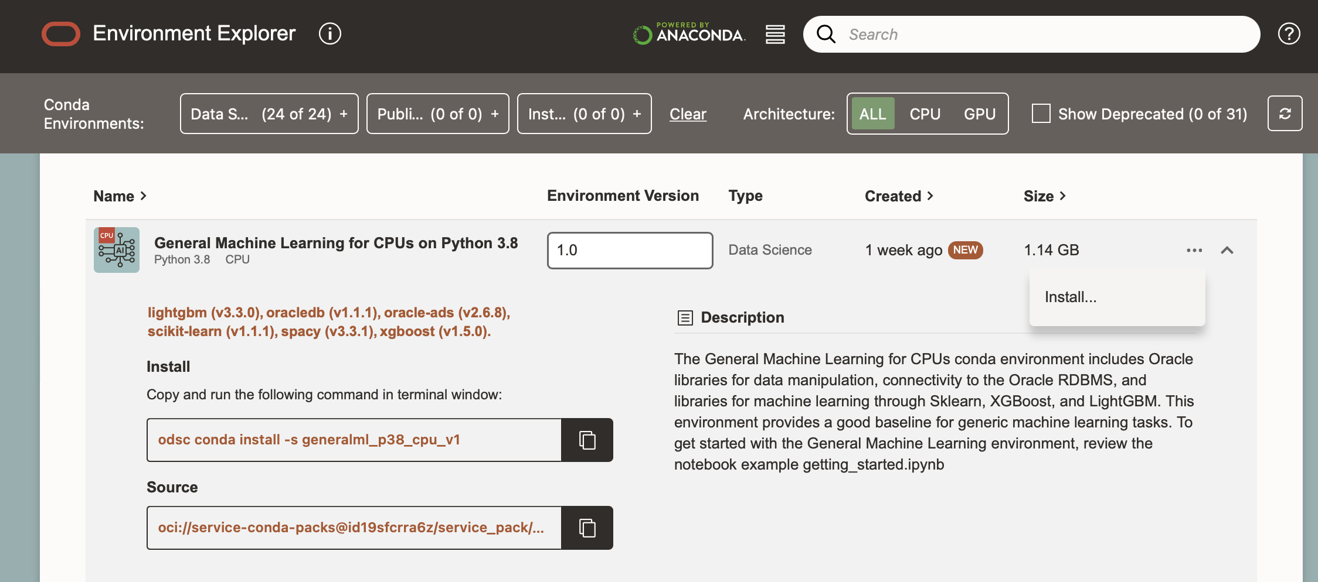Click the Clear filters link
Screen dimensions: 1318x582
pos(688,114)
